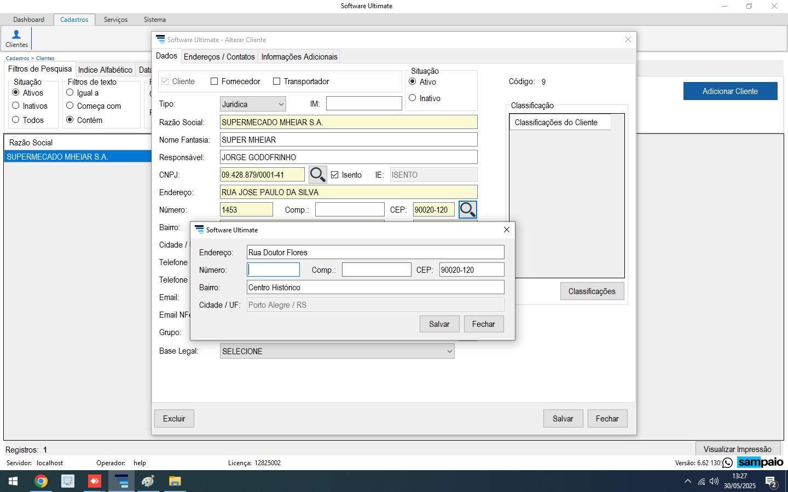Click the popup Bairro field
Image resolution: width=788 pixels, height=492 pixels.
[x=375, y=287]
